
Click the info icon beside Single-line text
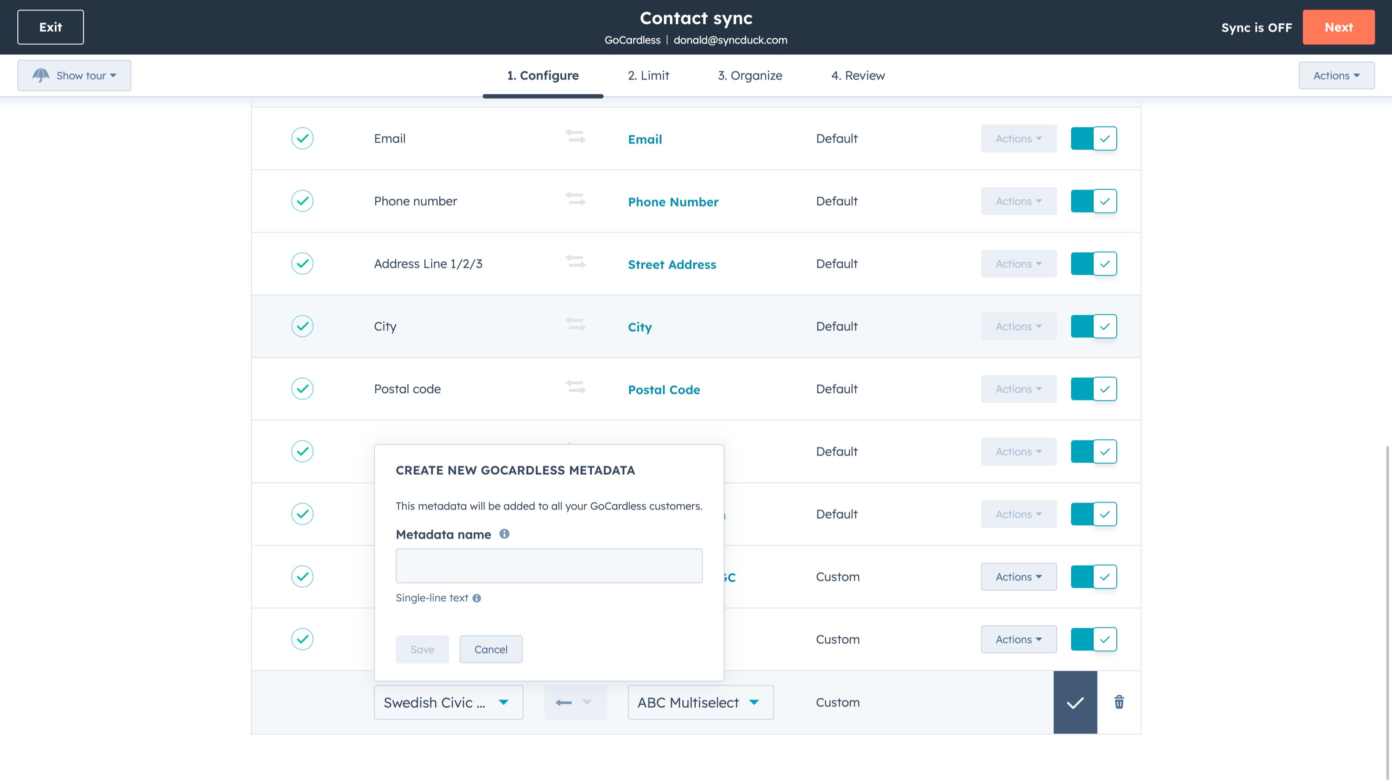tap(476, 598)
